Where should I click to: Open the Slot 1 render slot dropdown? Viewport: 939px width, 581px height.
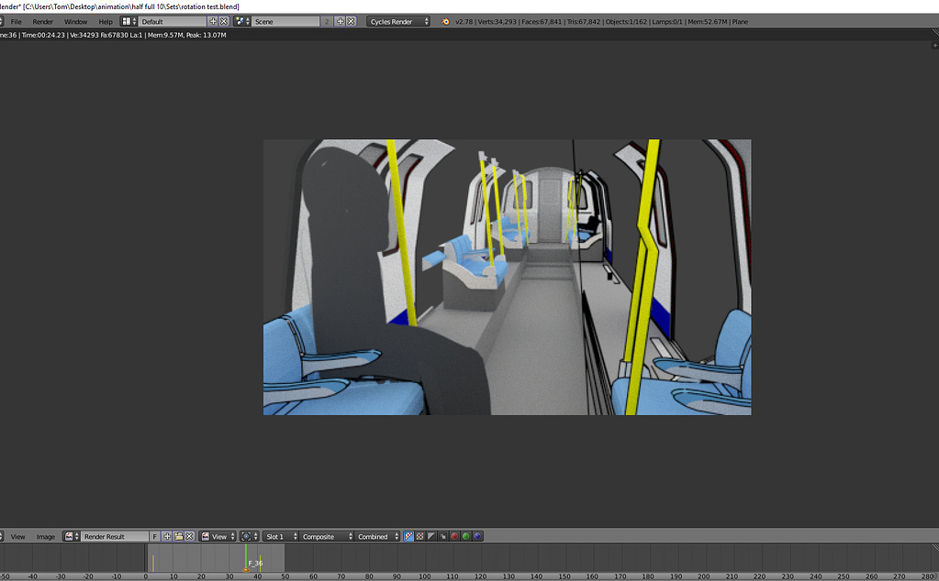pyautogui.click(x=281, y=537)
